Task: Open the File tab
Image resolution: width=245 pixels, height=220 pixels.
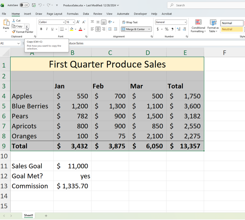Action: click(x=4, y=14)
